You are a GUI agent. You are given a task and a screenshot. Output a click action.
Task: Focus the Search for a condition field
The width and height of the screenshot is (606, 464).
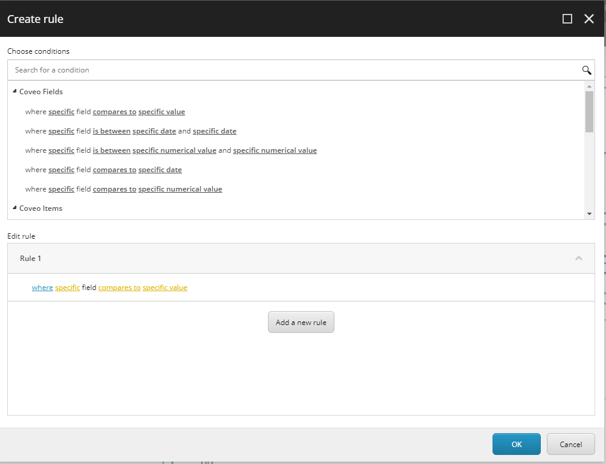[x=301, y=70]
